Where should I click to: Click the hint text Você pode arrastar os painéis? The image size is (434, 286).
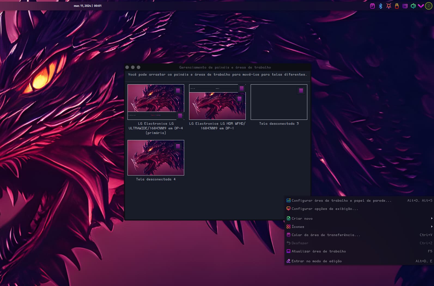pyautogui.click(x=217, y=75)
